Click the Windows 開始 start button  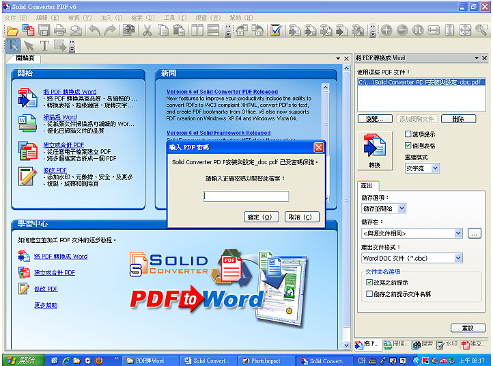[x=23, y=361]
